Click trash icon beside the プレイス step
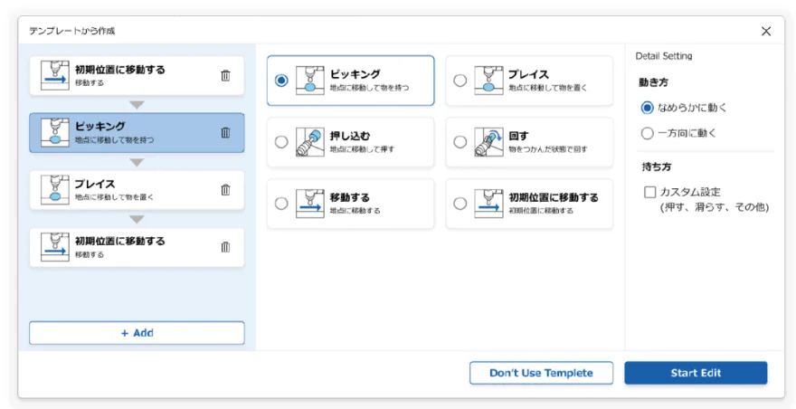This screenshot has height=409, width=796. click(x=225, y=190)
